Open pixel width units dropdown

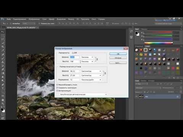[87, 57]
